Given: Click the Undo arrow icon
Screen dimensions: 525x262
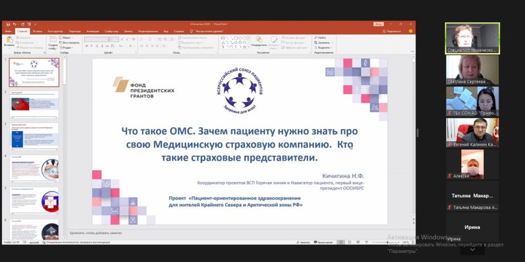Looking at the screenshot, I should point(15,24).
